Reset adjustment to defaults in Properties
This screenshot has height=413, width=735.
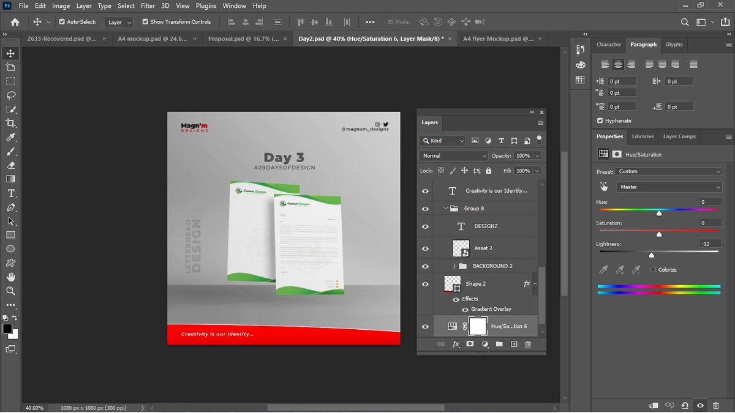pyautogui.click(x=684, y=405)
